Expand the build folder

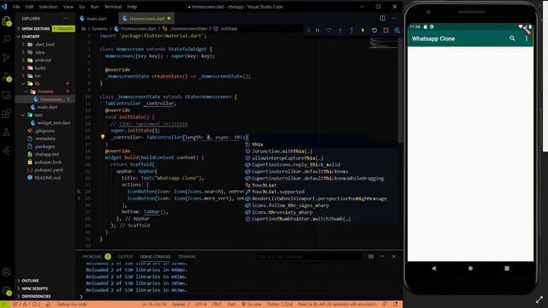coord(45,68)
